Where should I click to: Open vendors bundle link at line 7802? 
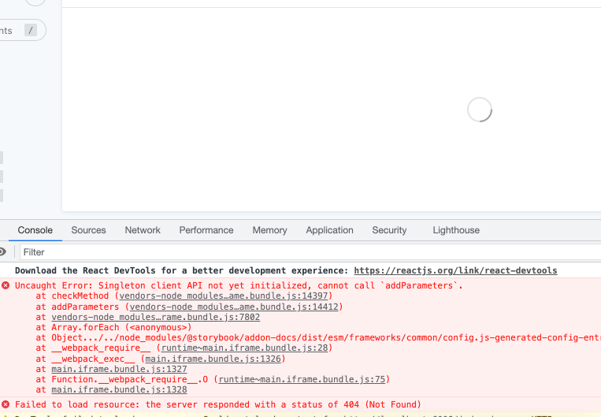point(156,317)
